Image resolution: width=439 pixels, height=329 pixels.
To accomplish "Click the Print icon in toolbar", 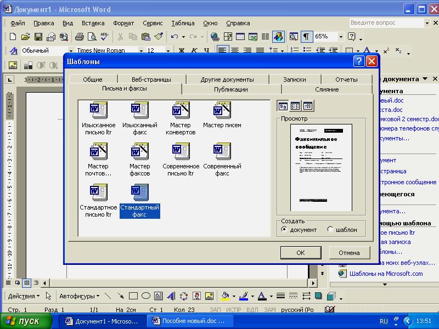I will (x=79, y=37).
